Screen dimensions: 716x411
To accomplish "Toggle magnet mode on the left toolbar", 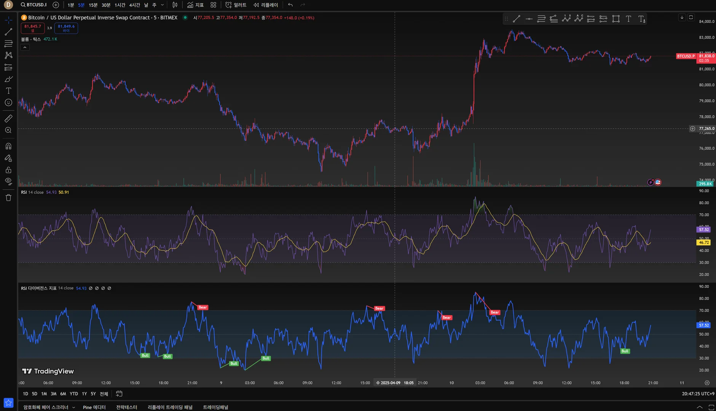I will [8, 146].
